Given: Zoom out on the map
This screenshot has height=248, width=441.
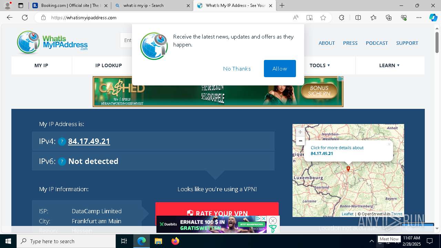Looking at the screenshot, I should tap(300, 141).
